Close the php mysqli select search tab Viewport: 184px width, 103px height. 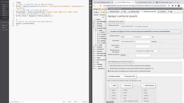pos(154,2)
